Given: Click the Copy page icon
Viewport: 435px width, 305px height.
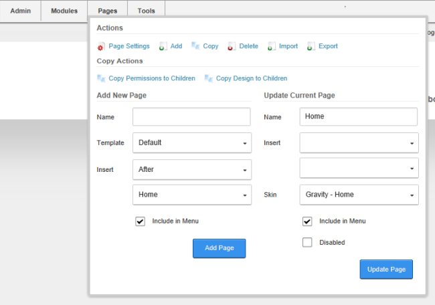Looking at the screenshot, I should pyautogui.click(x=195, y=46).
